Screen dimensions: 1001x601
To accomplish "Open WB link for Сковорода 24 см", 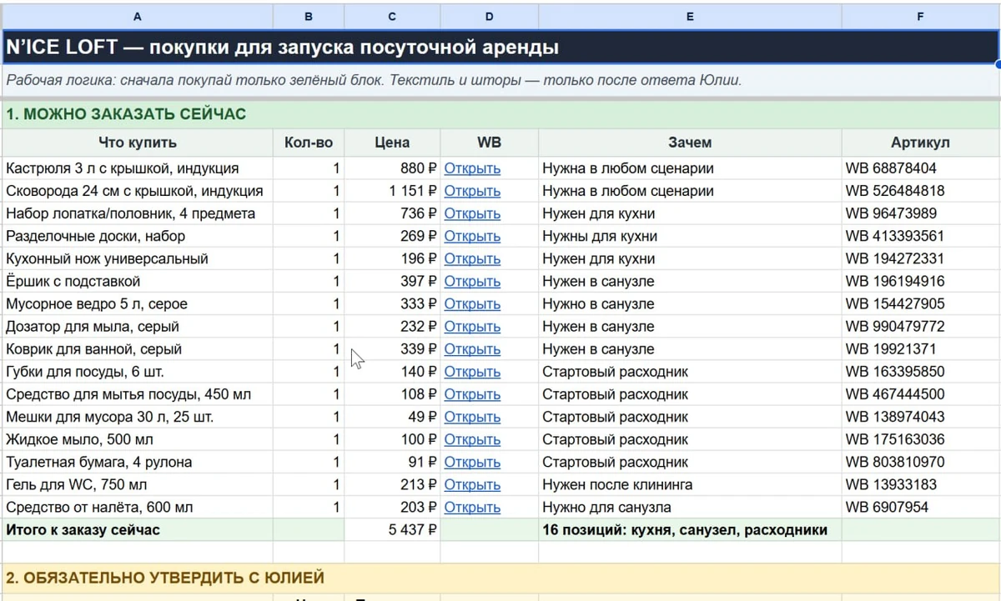I will click(472, 191).
